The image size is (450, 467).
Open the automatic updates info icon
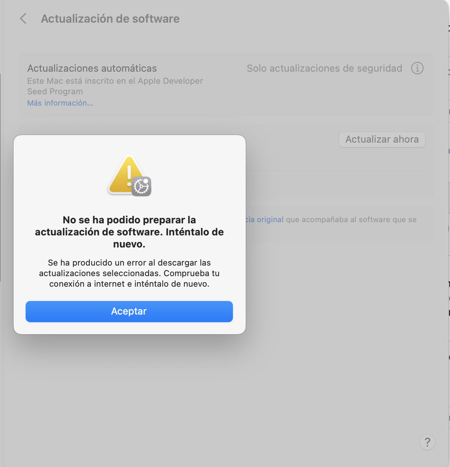417,68
